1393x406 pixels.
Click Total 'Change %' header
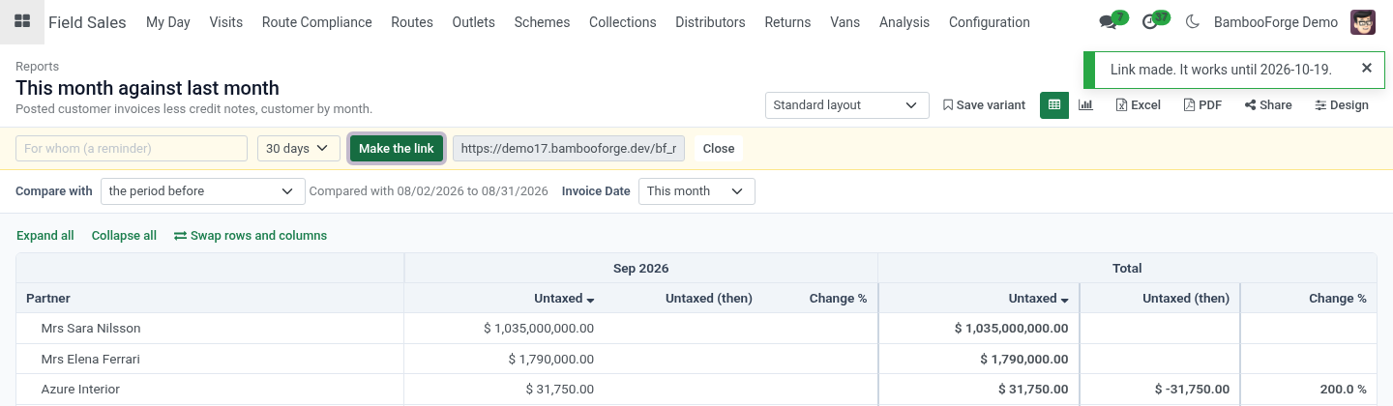(x=1338, y=299)
